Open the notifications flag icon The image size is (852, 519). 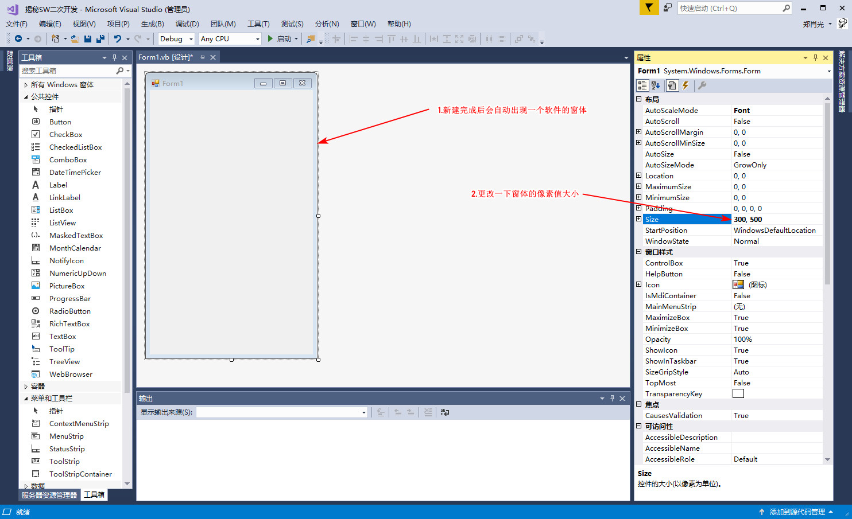point(649,7)
